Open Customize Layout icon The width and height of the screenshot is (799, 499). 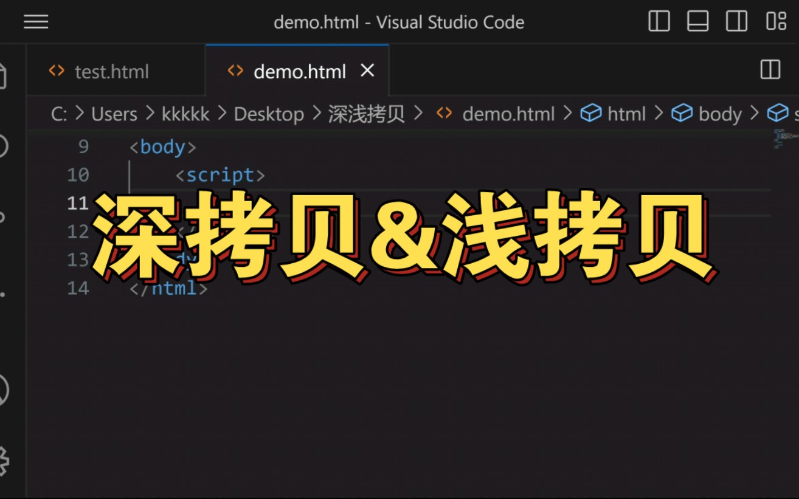[776, 21]
